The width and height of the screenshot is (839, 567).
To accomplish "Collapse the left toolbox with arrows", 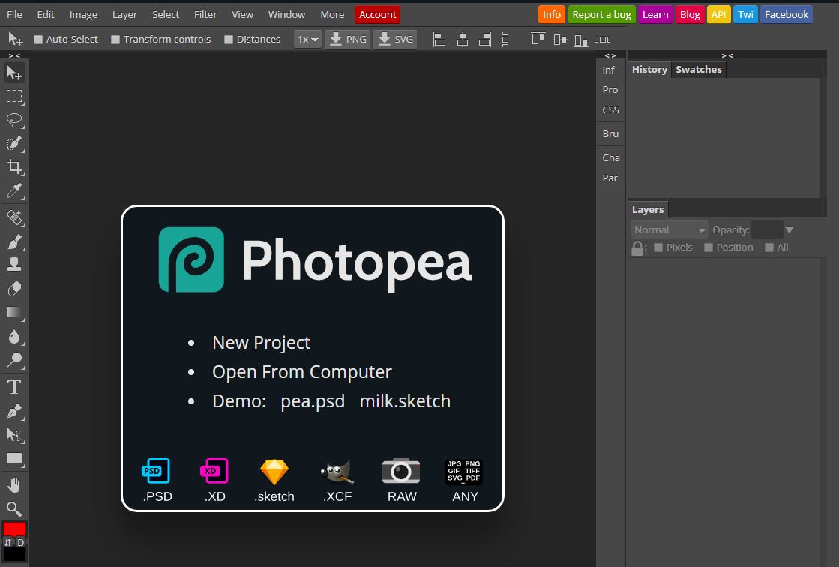I will 14,55.
